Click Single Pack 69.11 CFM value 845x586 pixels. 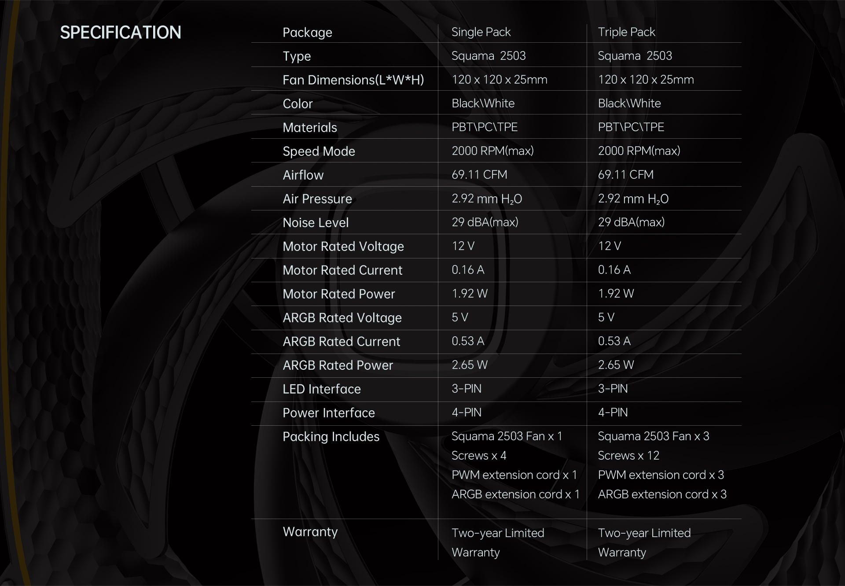click(x=479, y=175)
